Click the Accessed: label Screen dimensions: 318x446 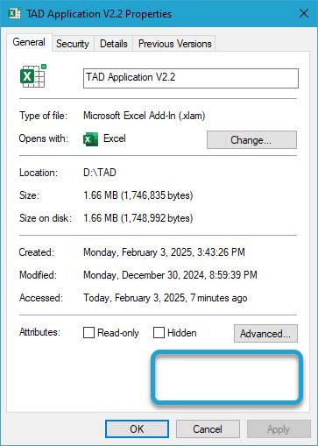(x=41, y=298)
